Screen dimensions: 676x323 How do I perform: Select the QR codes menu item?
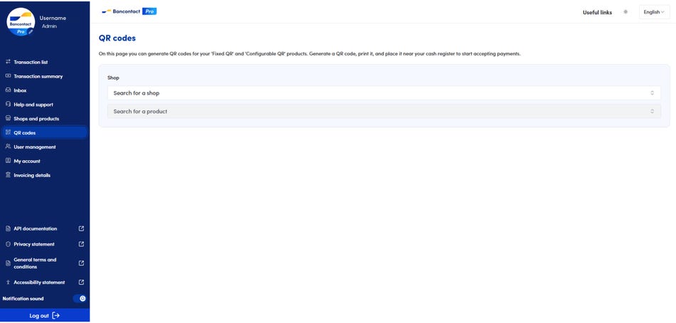(x=44, y=133)
